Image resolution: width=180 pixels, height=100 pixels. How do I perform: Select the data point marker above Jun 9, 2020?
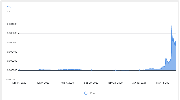click(x=43, y=70)
